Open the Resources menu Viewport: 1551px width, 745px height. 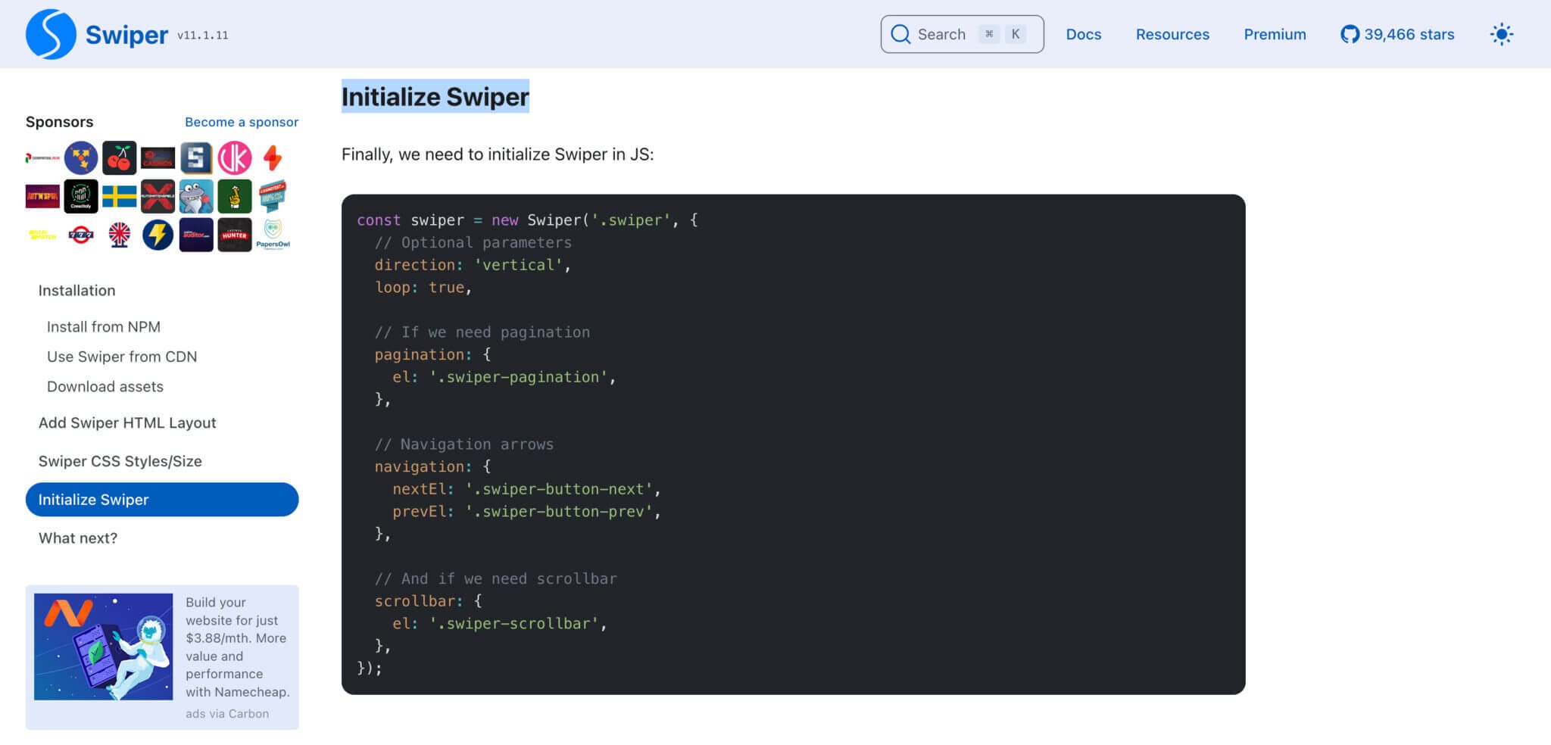(x=1172, y=34)
